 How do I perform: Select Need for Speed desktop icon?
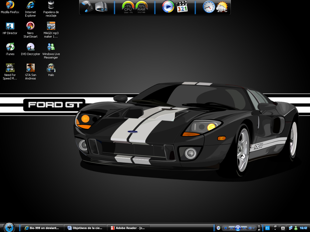(x=10, y=72)
